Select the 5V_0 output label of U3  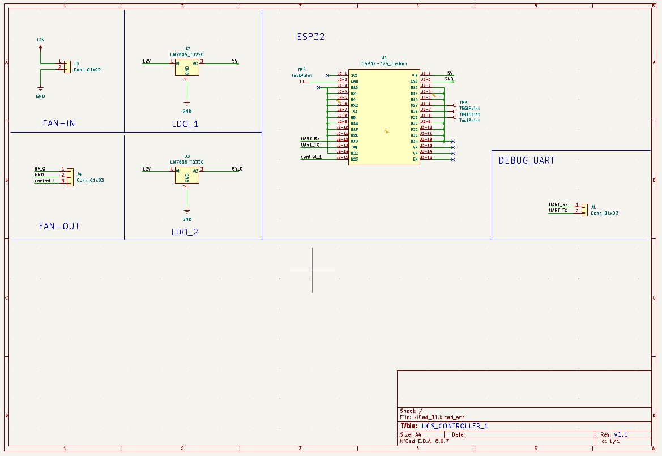[237, 169]
